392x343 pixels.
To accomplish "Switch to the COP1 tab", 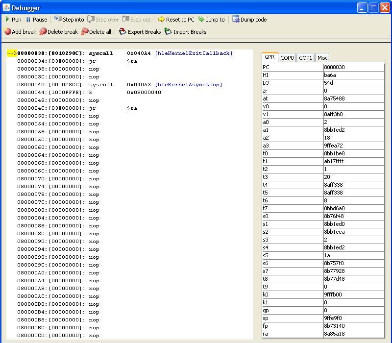I will click(x=305, y=58).
